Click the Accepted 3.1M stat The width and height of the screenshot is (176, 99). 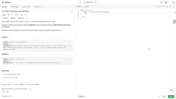pyautogui.click(x=6, y=84)
